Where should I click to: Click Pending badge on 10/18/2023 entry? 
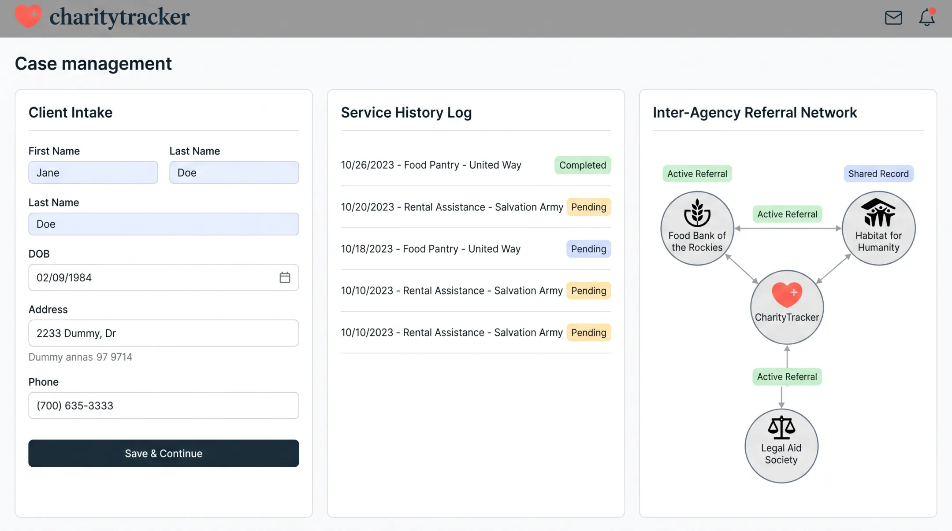click(589, 249)
